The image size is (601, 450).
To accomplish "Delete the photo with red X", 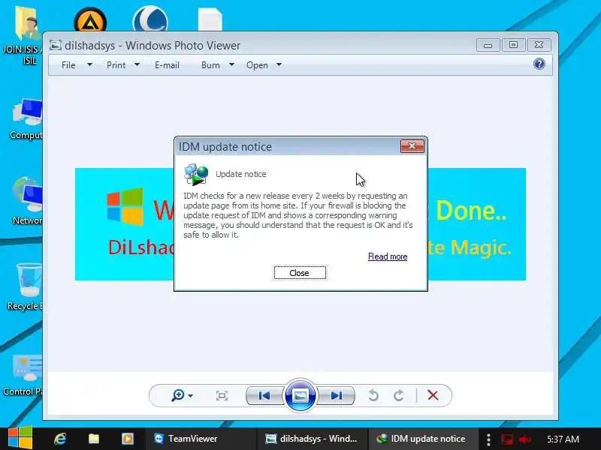I will click(x=433, y=395).
